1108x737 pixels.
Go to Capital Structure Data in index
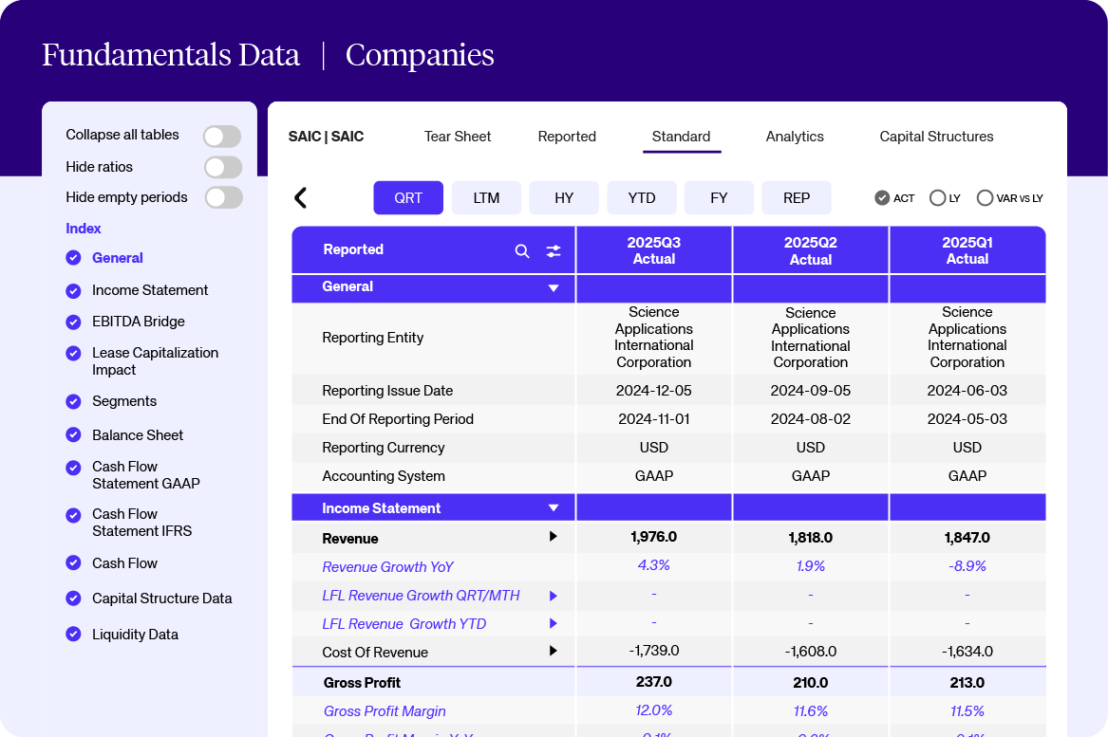(161, 599)
